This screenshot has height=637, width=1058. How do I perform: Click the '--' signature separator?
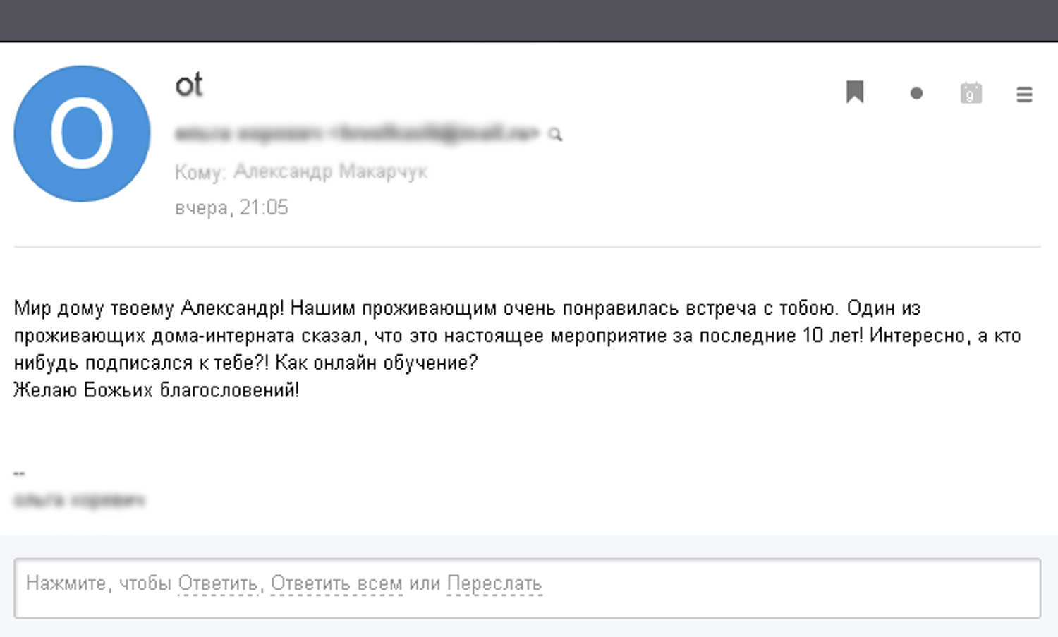pyautogui.click(x=19, y=473)
